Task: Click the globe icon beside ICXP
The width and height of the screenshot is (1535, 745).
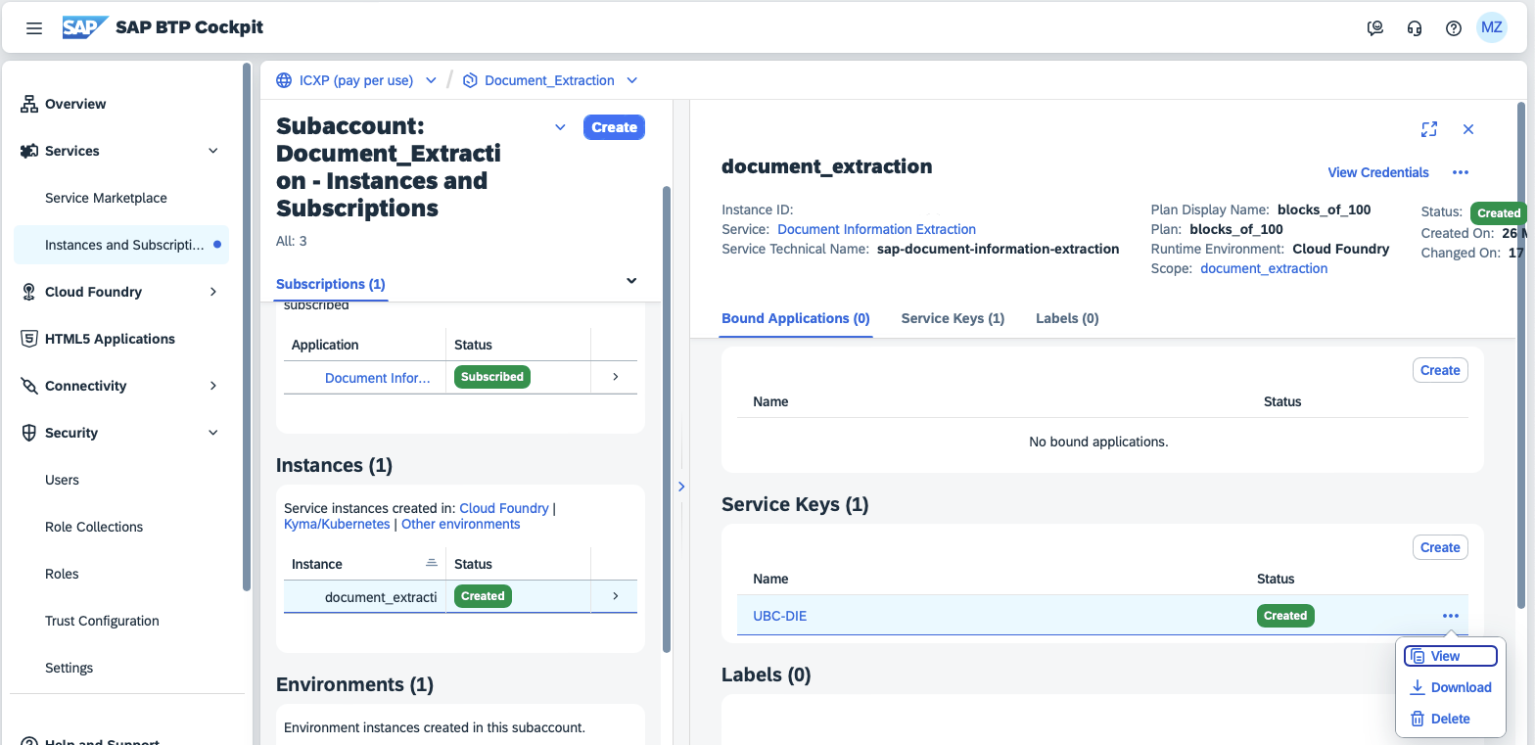Action: click(x=284, y=80)
